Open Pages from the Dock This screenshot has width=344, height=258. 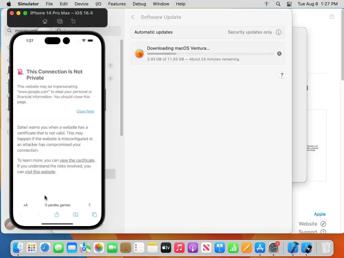tap(247, 248)
